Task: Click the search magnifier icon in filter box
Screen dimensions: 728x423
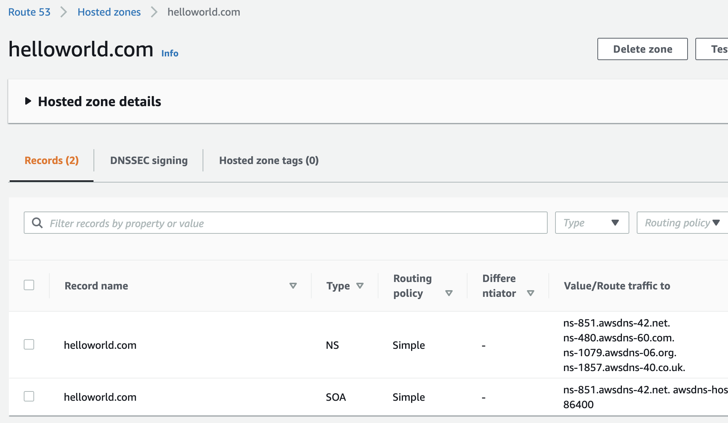Action: pyautogui.click(x=37, y=223)
